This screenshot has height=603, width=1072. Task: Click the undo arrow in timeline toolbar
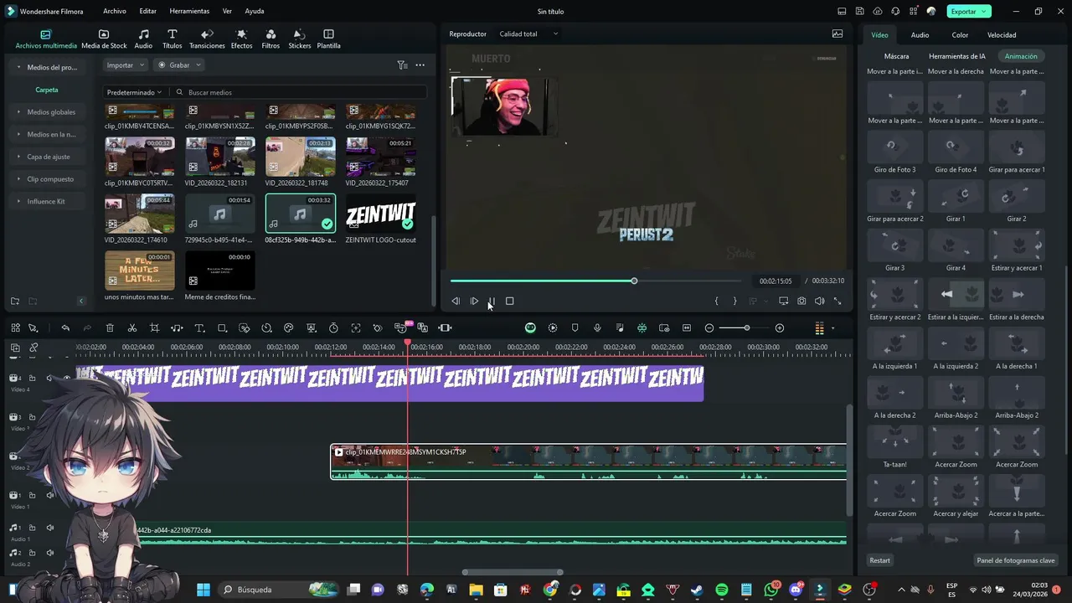pos(65,327)
